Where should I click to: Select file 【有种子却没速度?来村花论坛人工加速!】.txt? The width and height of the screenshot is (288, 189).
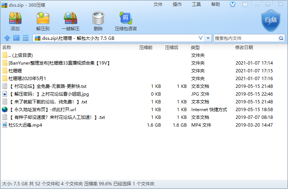tap(56, 117)
